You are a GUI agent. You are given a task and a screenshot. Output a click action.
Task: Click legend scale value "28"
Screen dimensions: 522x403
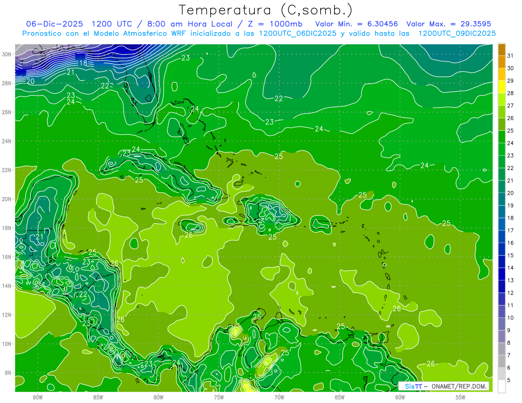(511, 93)
